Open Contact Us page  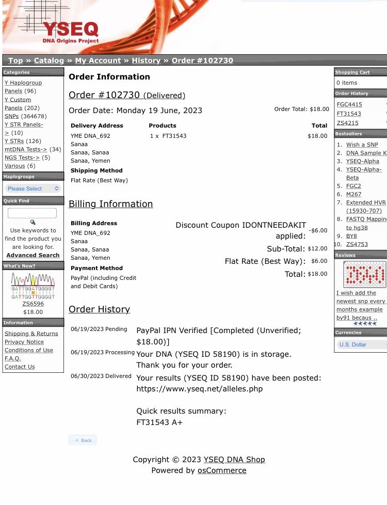click(20, 367)
